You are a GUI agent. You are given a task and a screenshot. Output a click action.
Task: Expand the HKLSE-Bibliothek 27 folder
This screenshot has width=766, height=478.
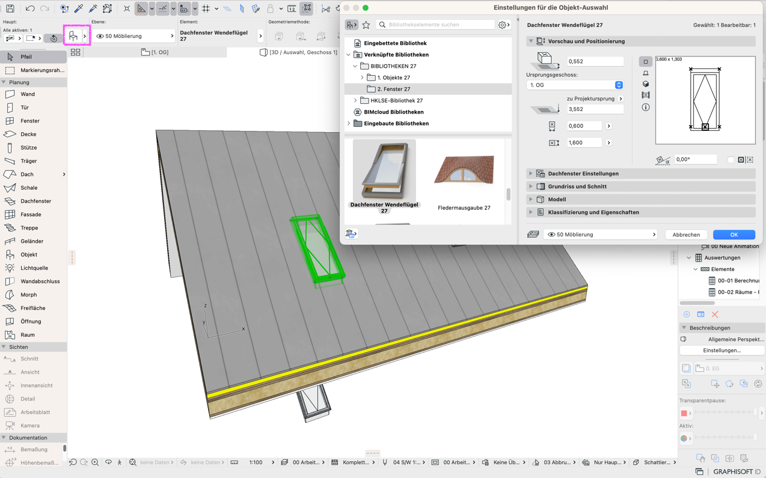point(355,100)
